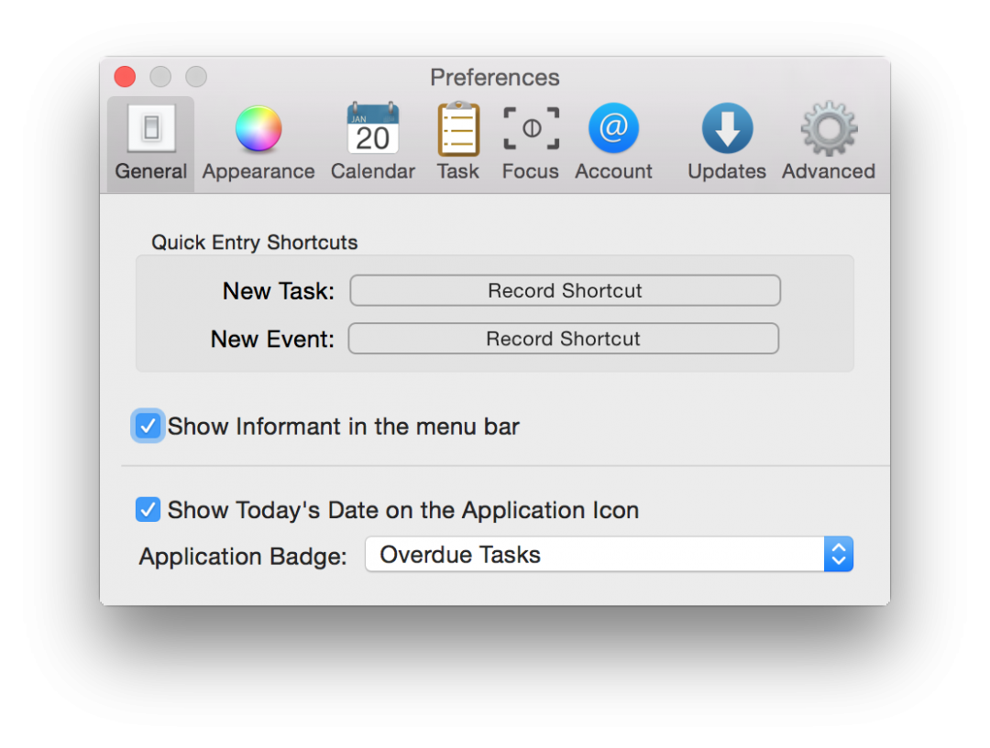
Task: Record a shortcut for New Event
Action: pos(563,339)
